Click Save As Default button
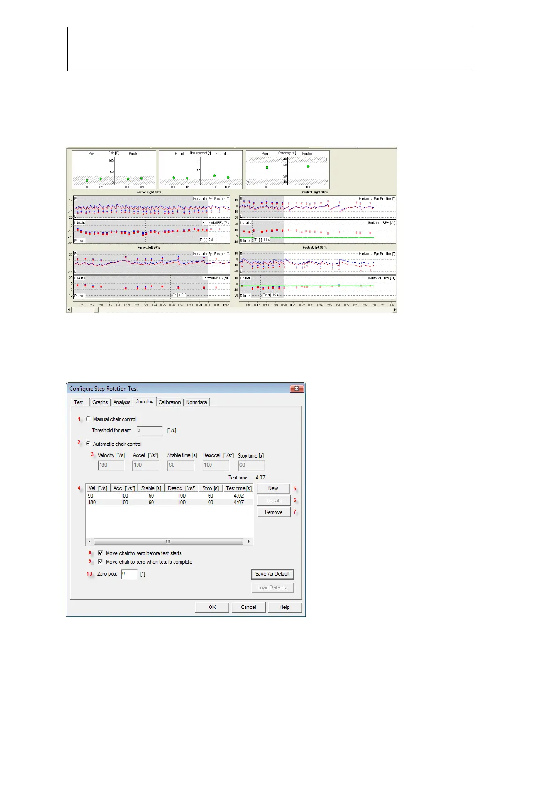 click(272, 574)
